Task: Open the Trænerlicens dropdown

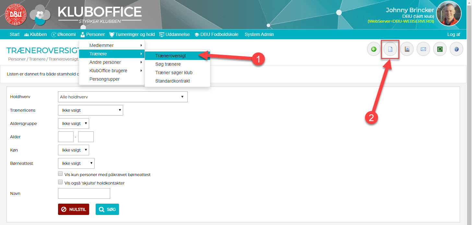Action: 90,110
